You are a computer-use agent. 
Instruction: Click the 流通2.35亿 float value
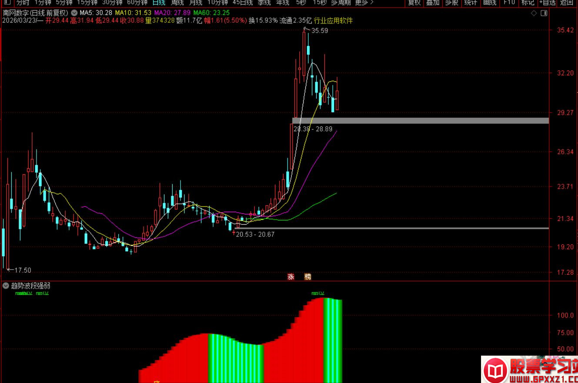click(x=295, y=20)
